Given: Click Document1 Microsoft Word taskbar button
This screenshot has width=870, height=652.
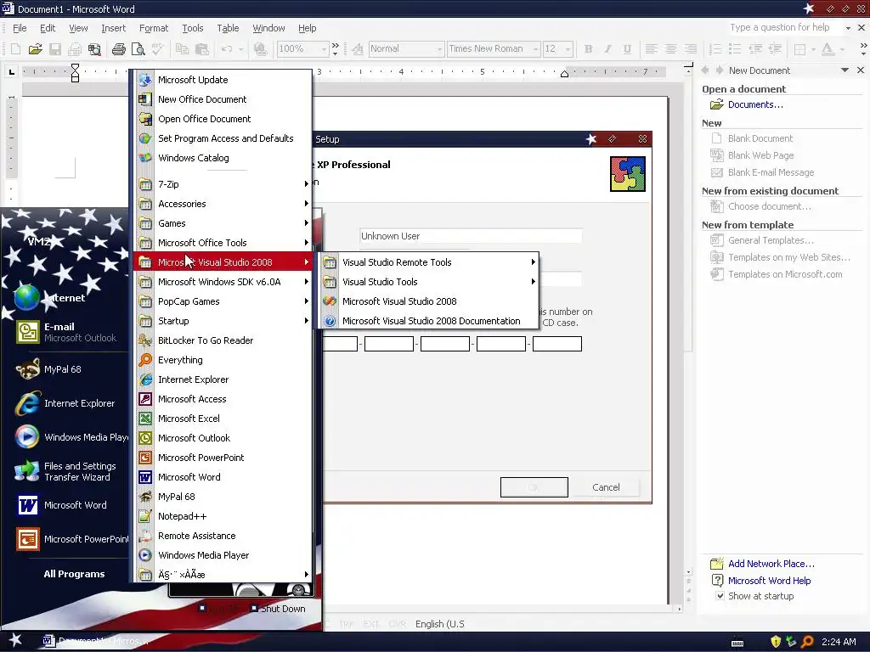Looking at the screenshot, I should pos(94,642).
